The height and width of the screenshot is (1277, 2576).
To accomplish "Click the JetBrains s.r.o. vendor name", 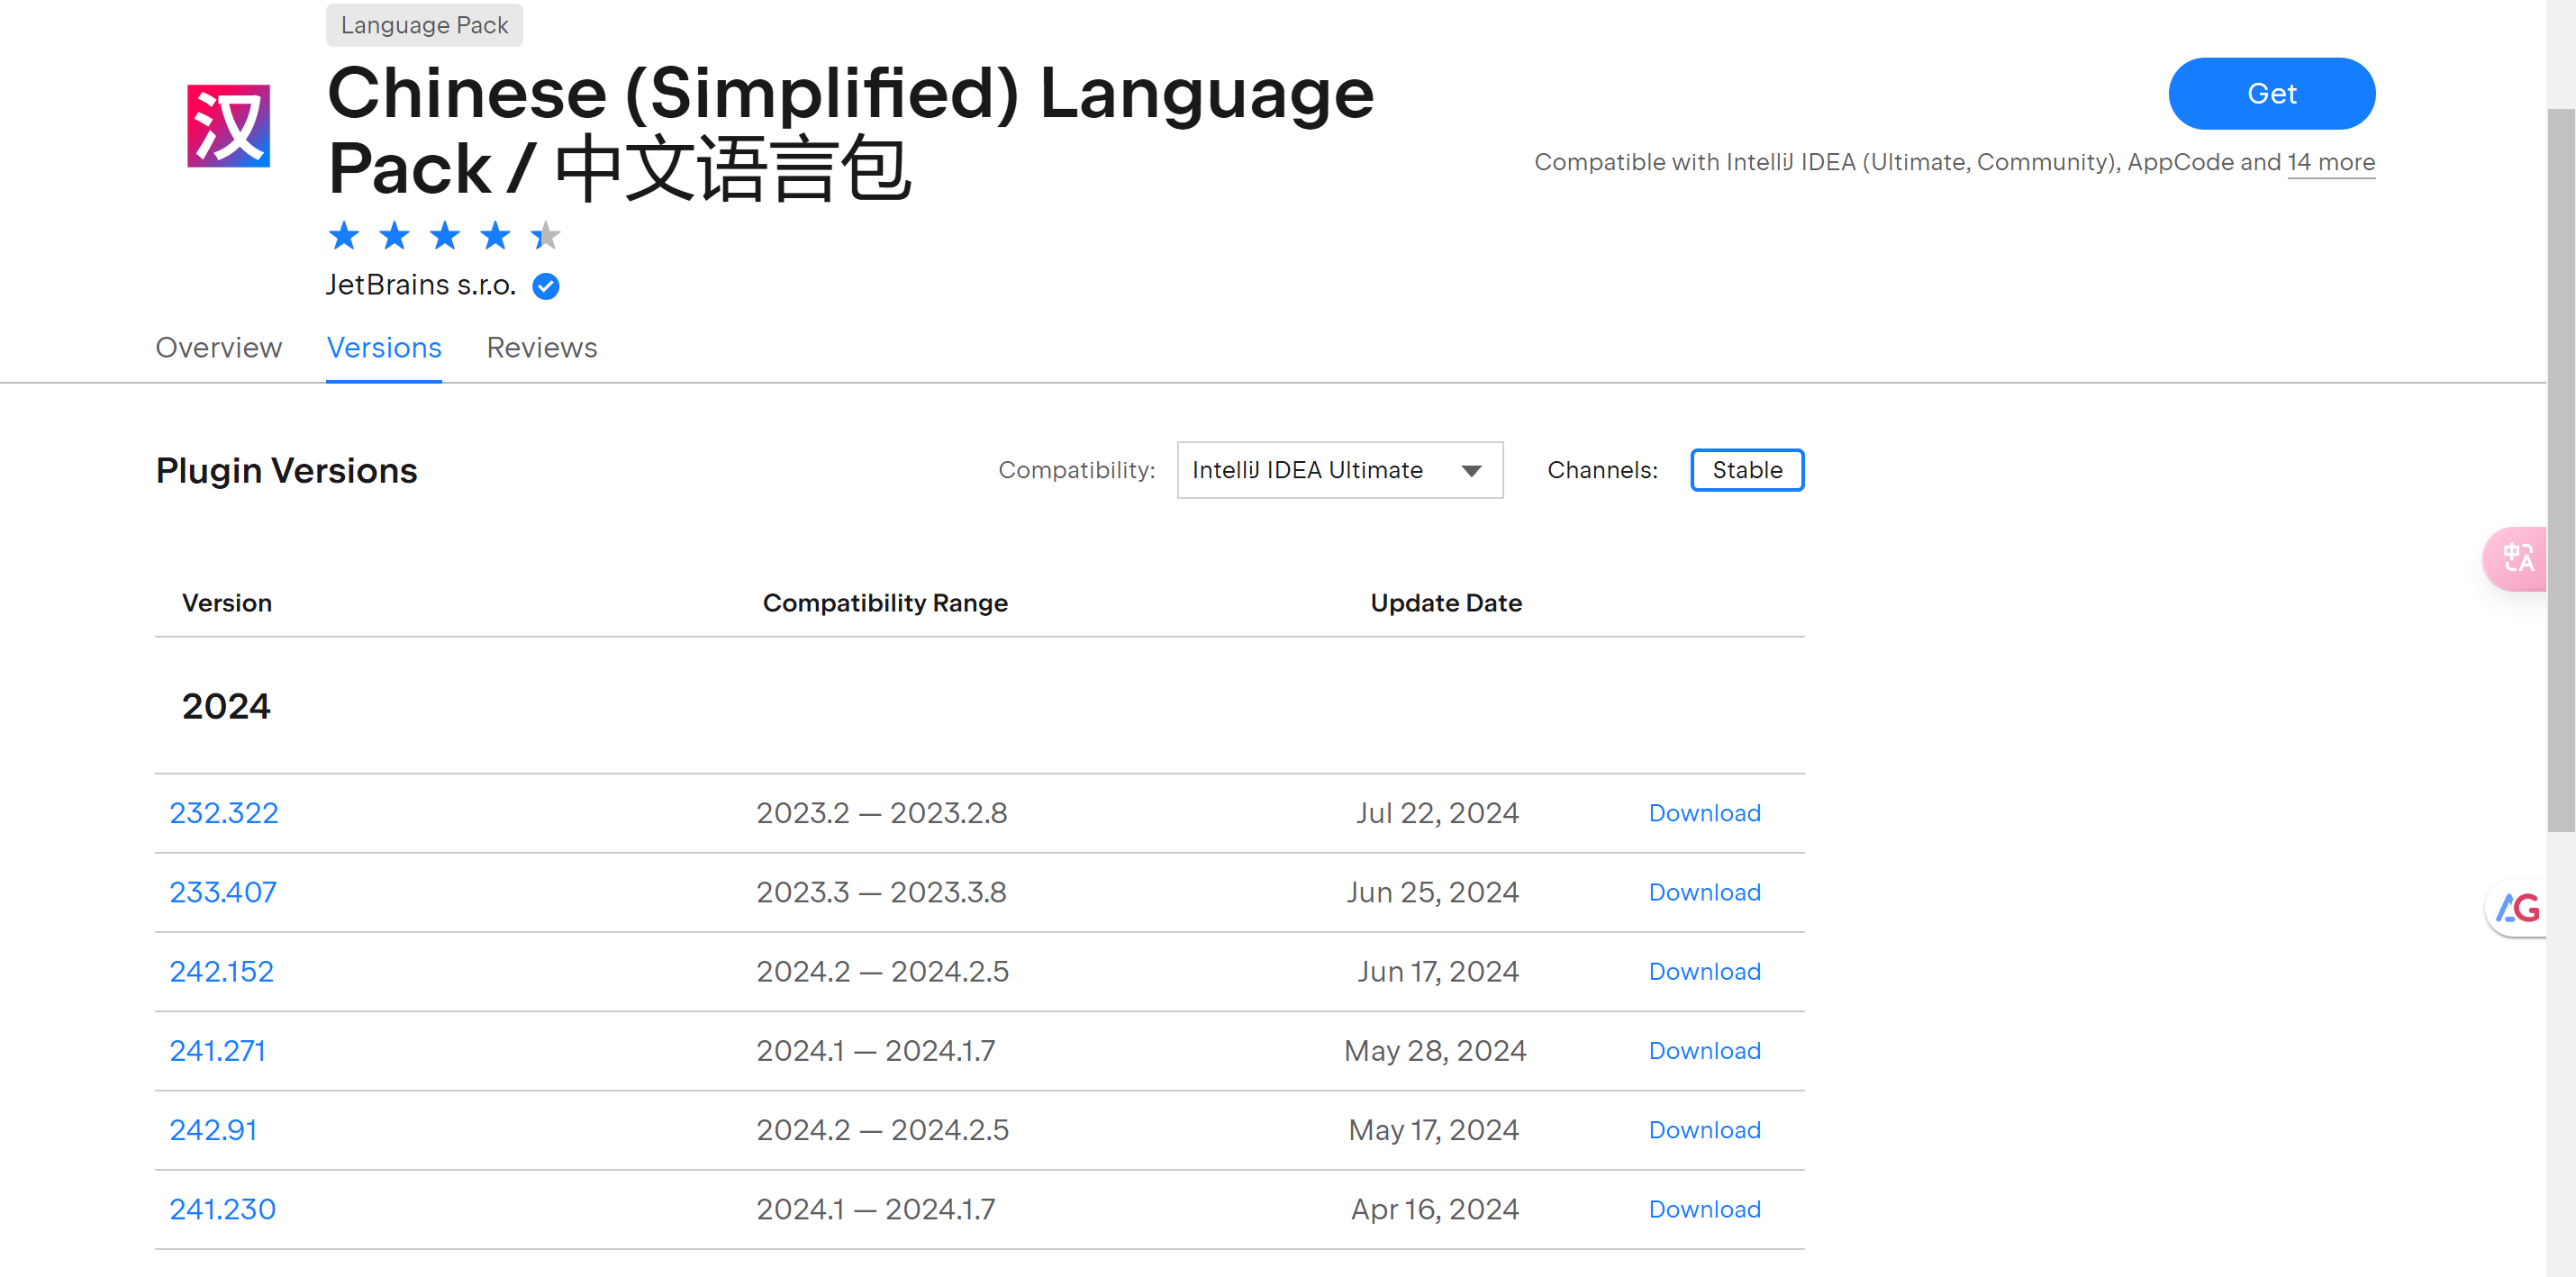I will (x=420, y=285).
